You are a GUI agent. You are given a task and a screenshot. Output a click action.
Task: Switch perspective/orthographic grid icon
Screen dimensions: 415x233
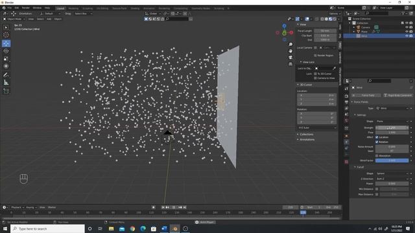coord(290,64)
